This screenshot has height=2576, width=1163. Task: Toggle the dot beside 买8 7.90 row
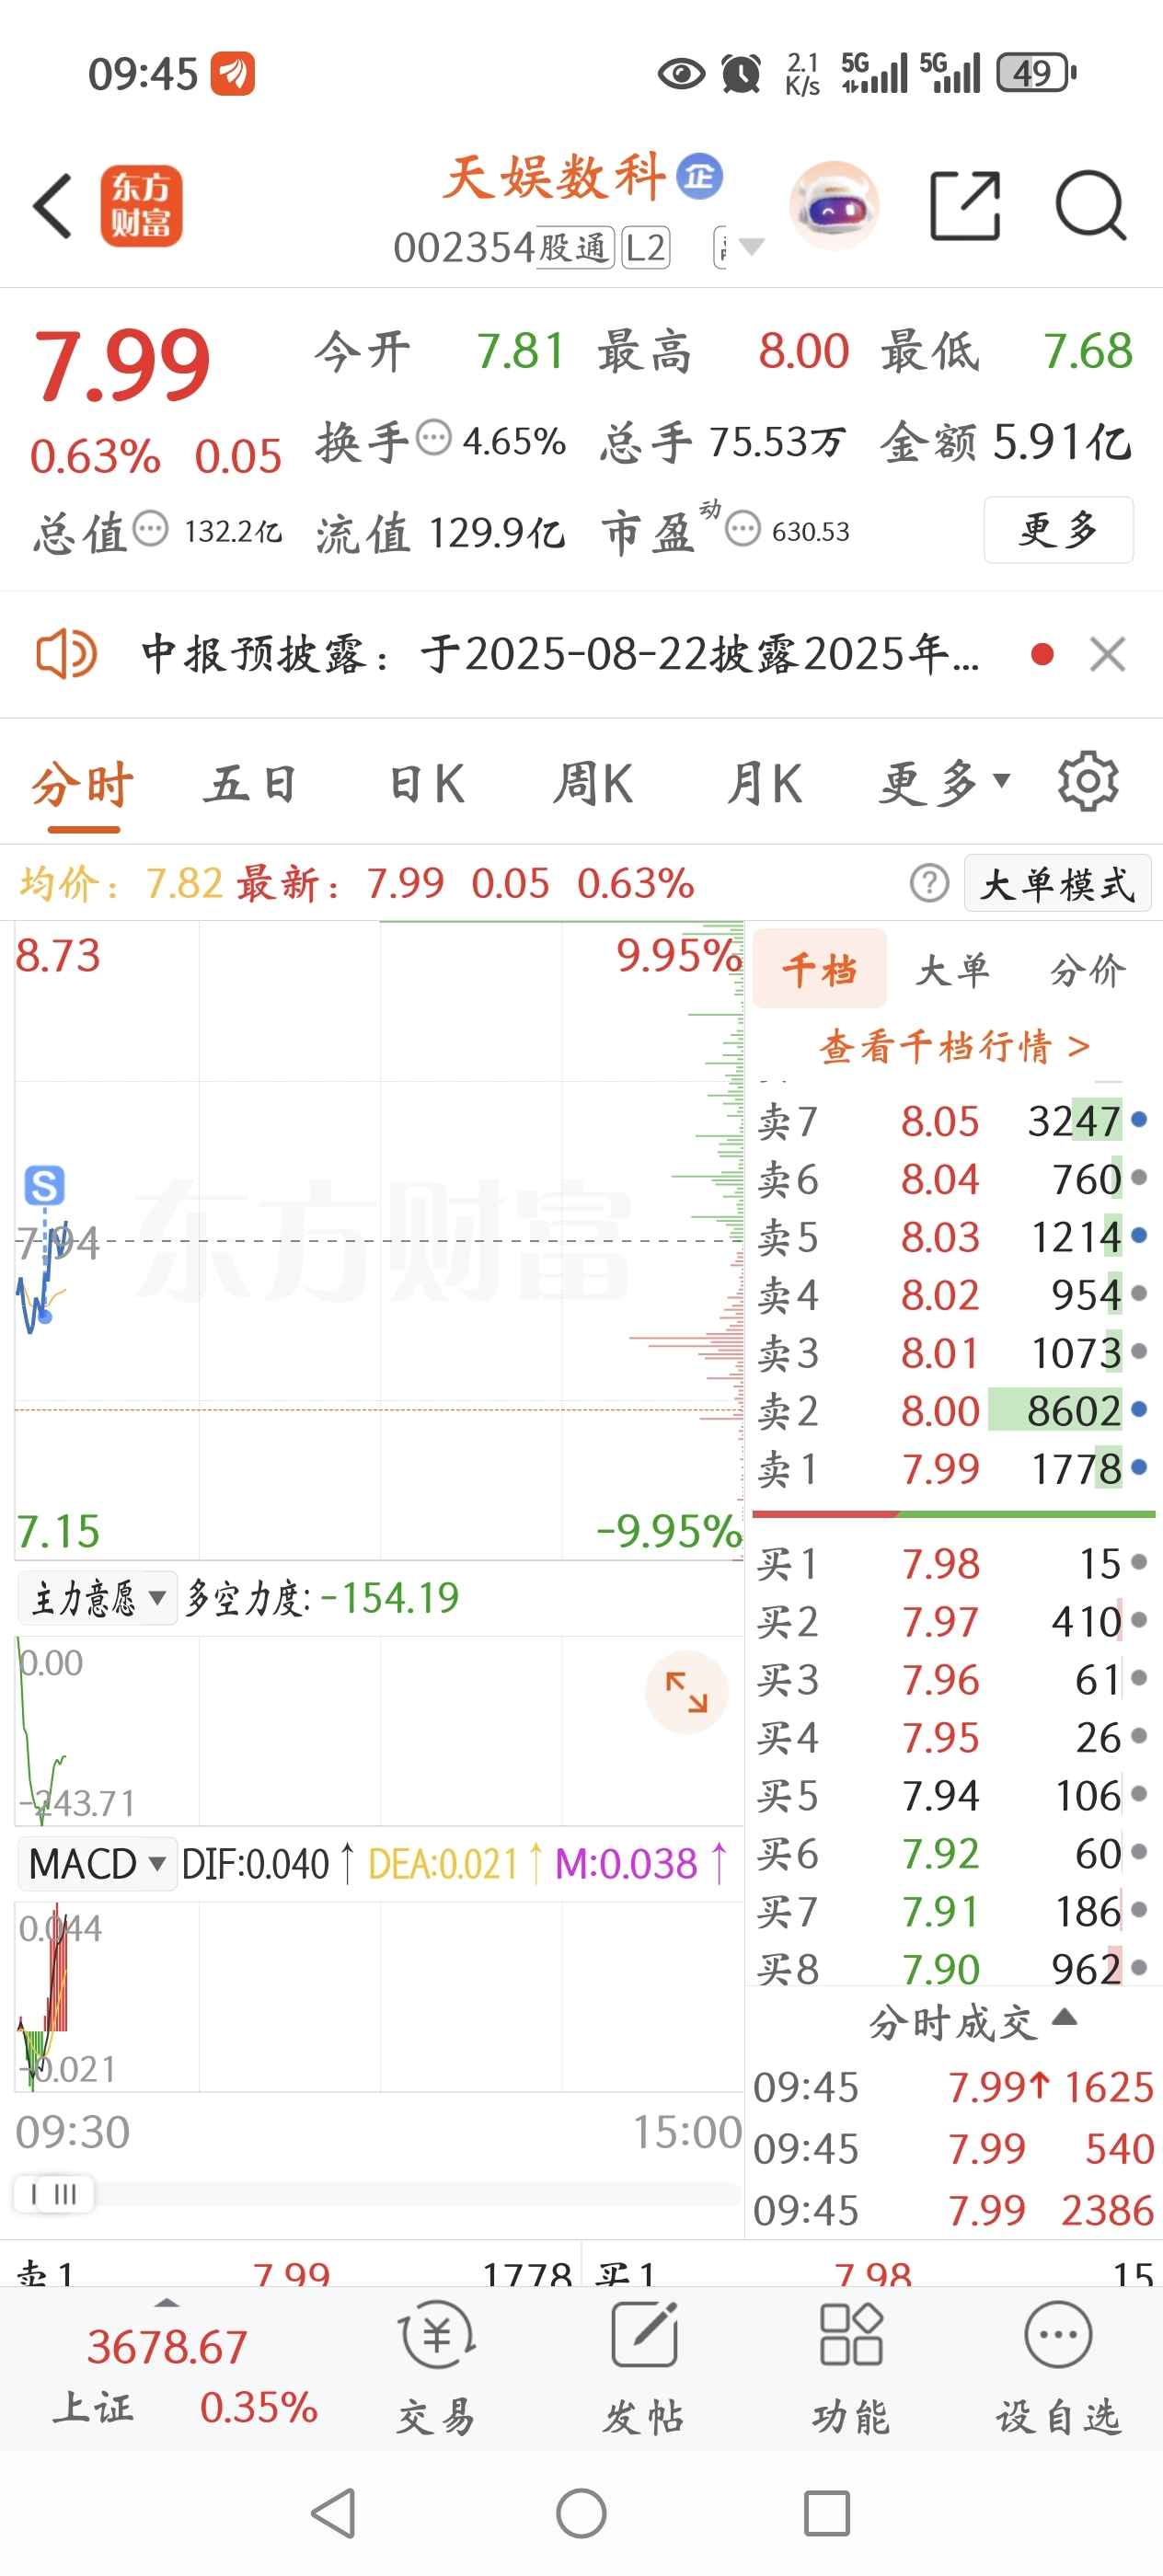[x=1139, y=1969]
